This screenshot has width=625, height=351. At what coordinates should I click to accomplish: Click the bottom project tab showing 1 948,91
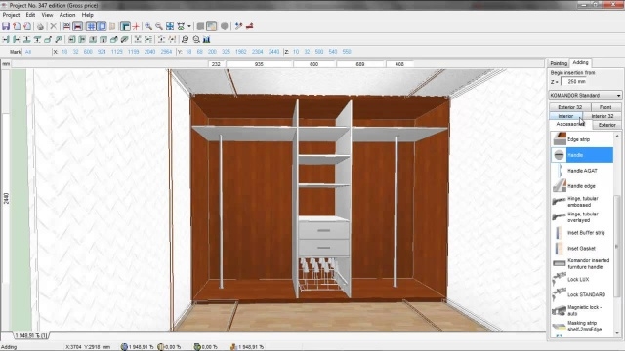click(31, 335)
